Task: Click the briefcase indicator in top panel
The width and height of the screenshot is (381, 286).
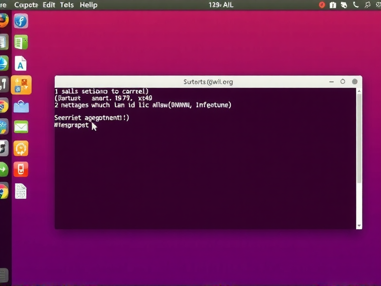Action: tap(333, 5)
